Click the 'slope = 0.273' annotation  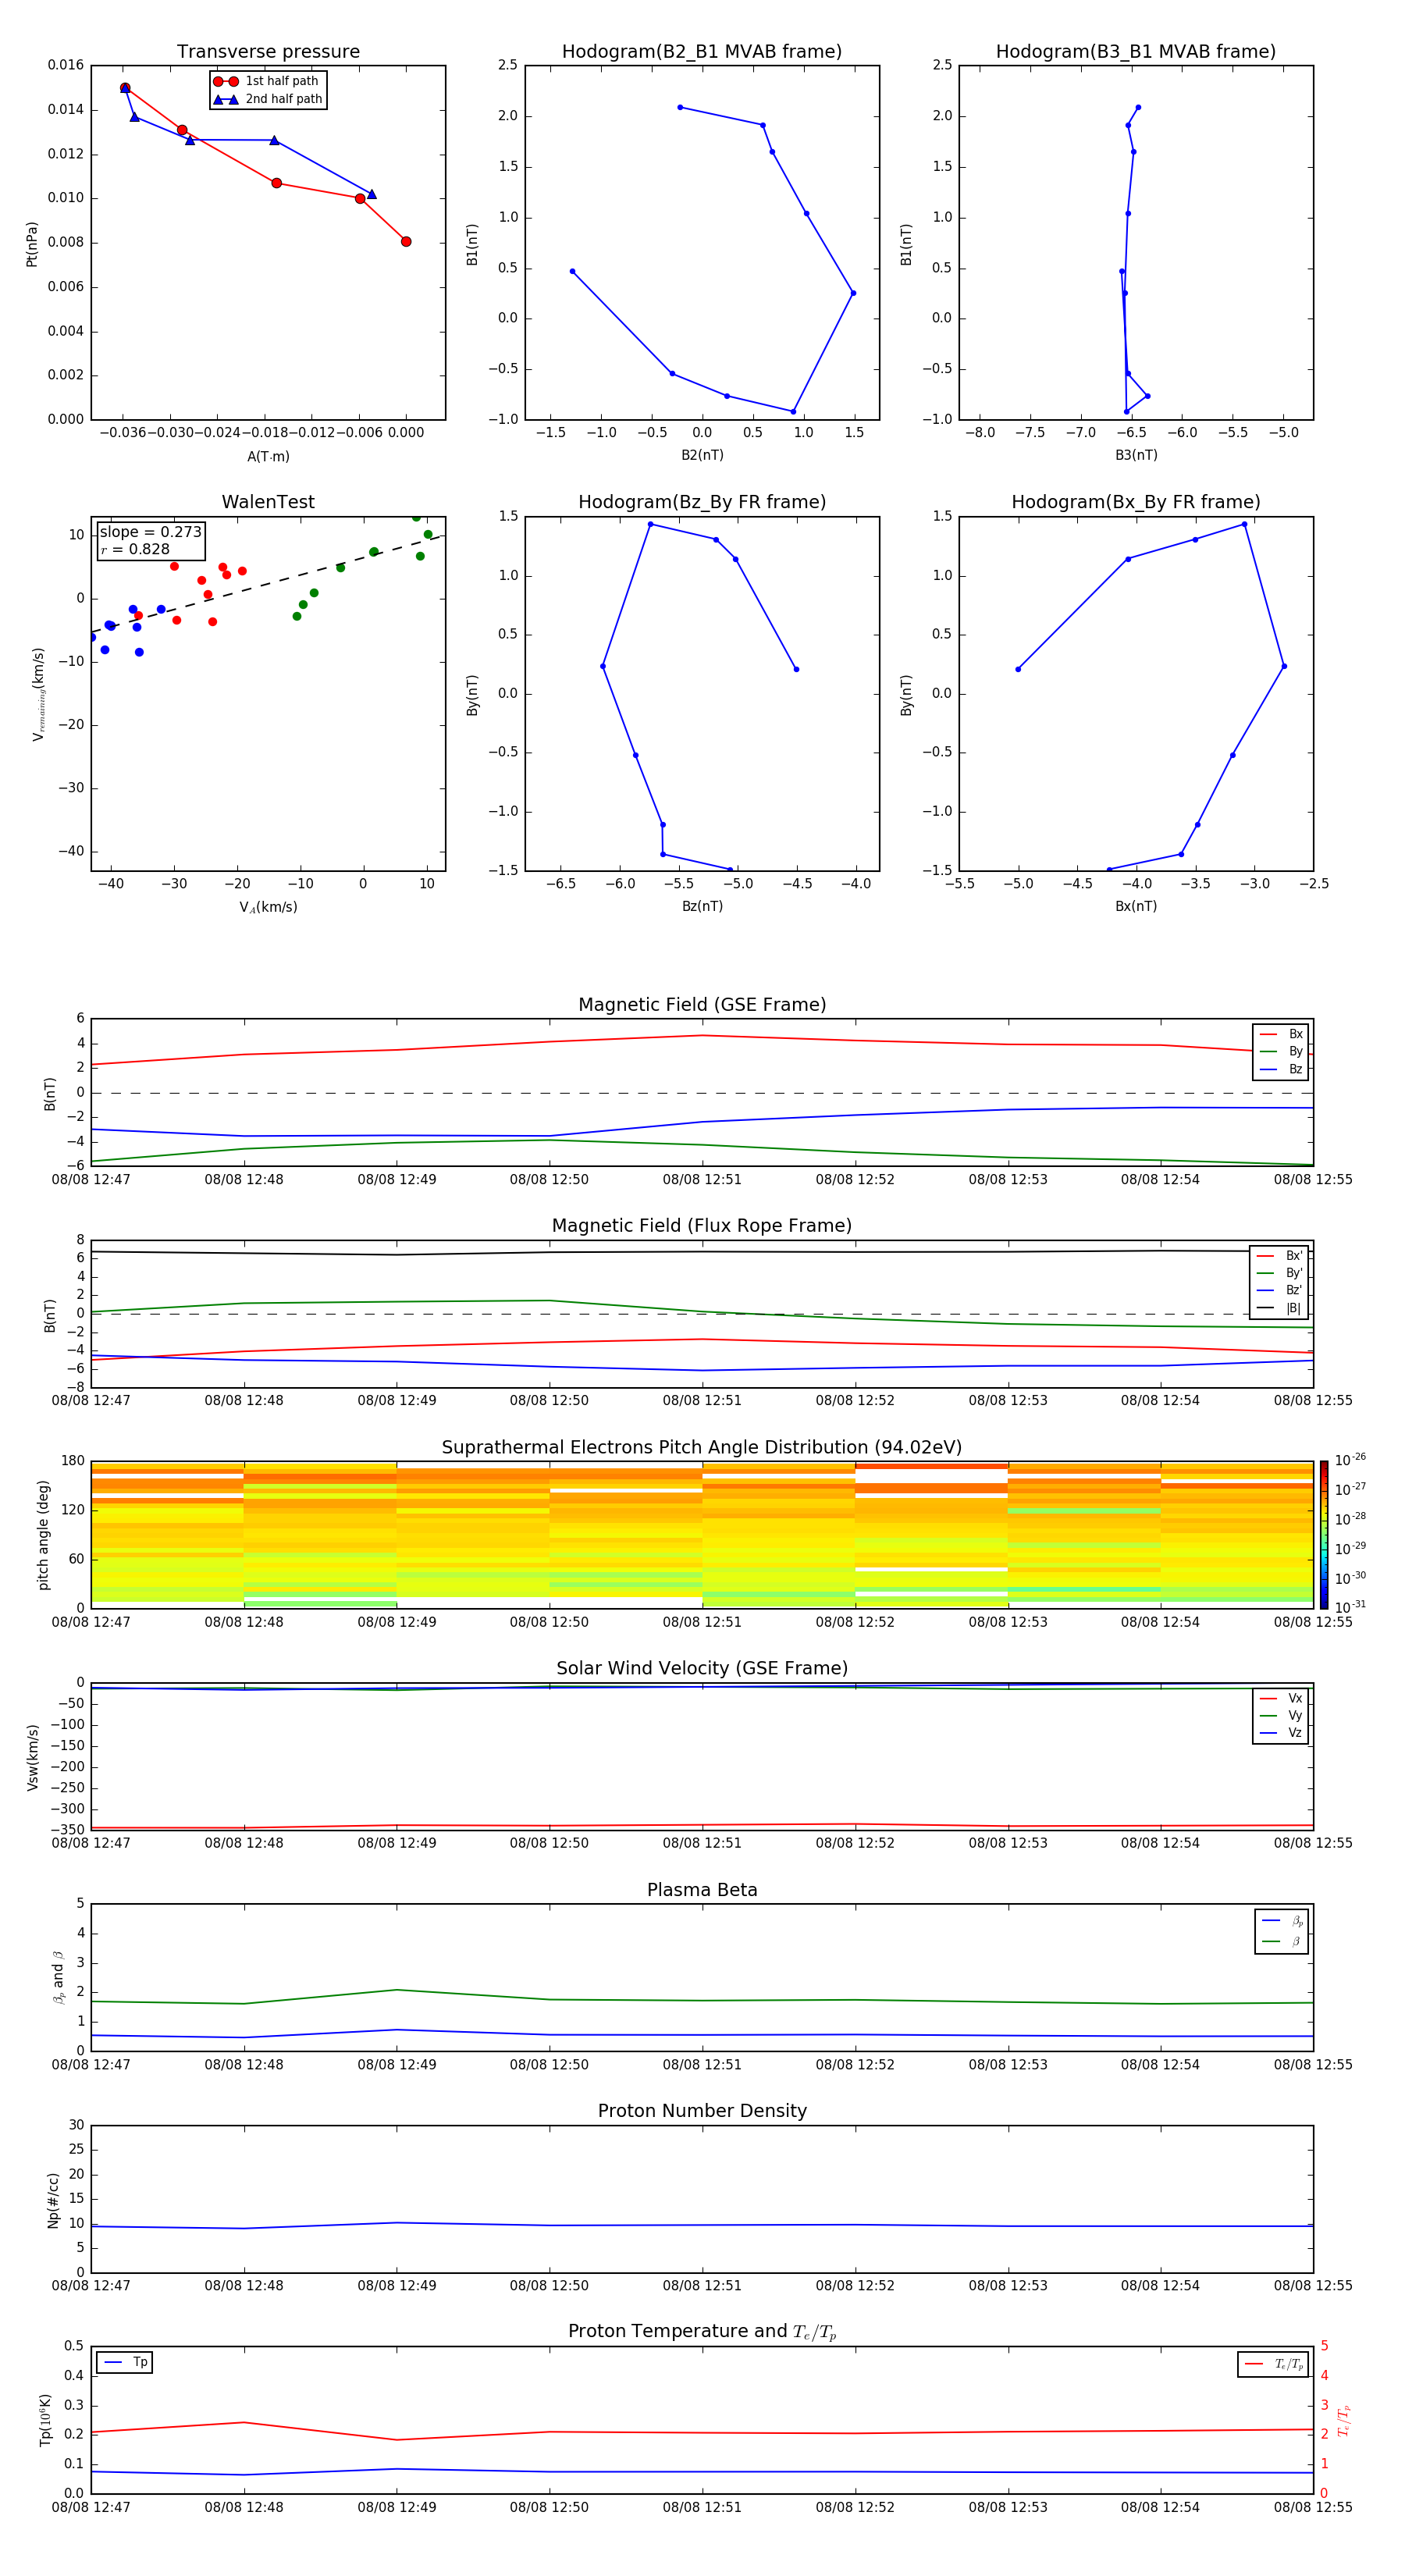click(x=150, y=532)
